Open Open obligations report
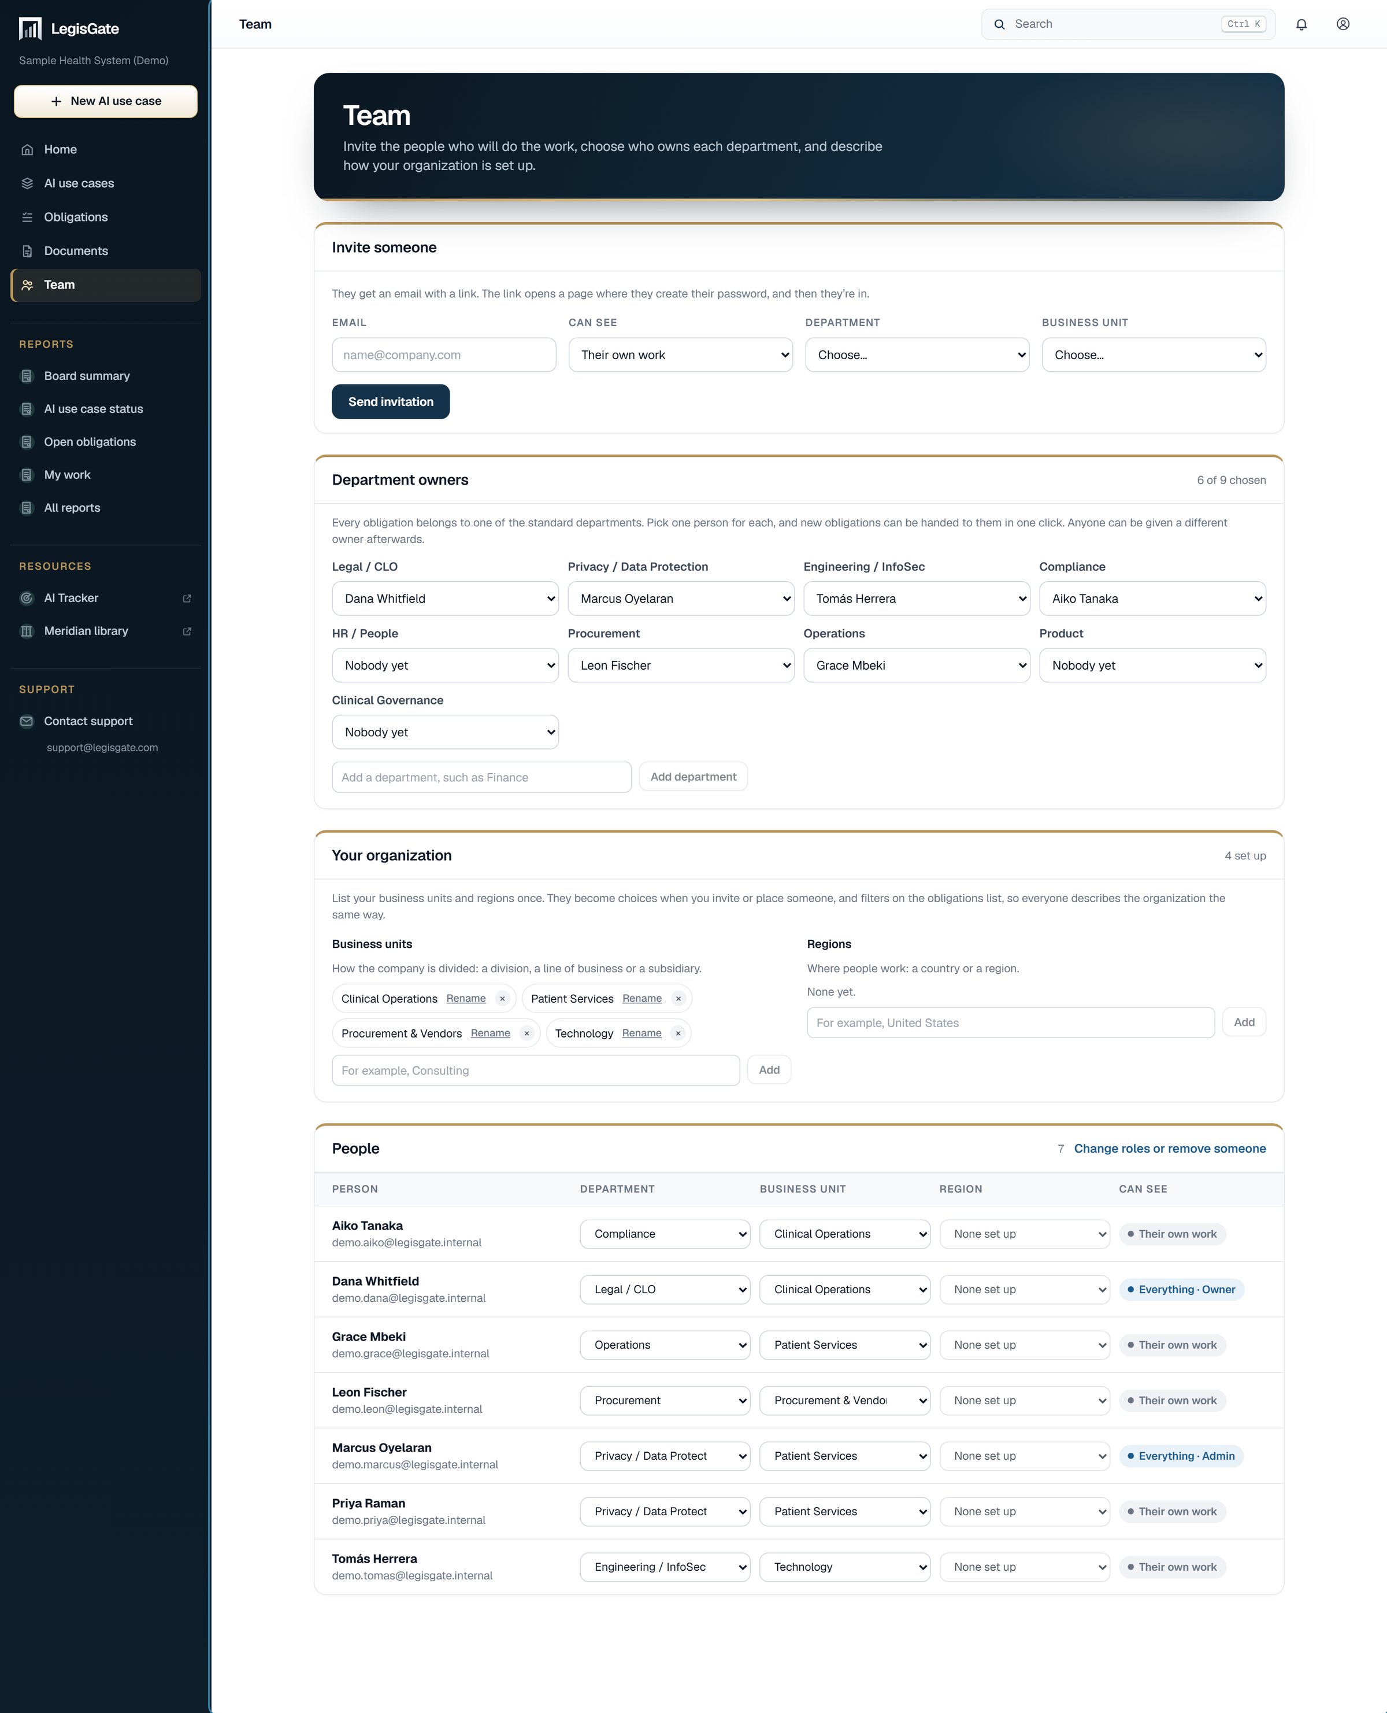The width and height of the screenshot is (1387, 1713). click(x=90, y=441)
